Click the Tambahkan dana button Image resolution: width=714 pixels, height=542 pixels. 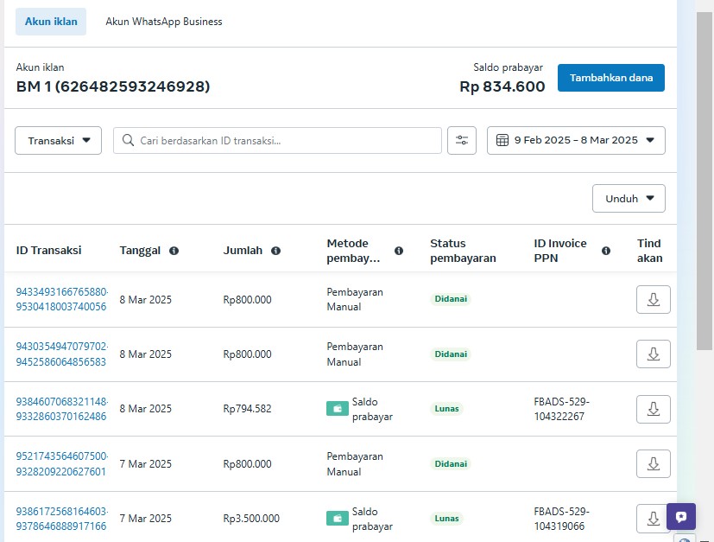pos(610,78)
